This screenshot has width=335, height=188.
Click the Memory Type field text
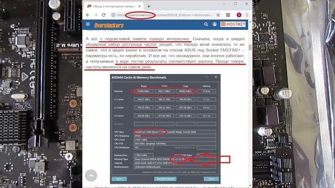point(175,159)
